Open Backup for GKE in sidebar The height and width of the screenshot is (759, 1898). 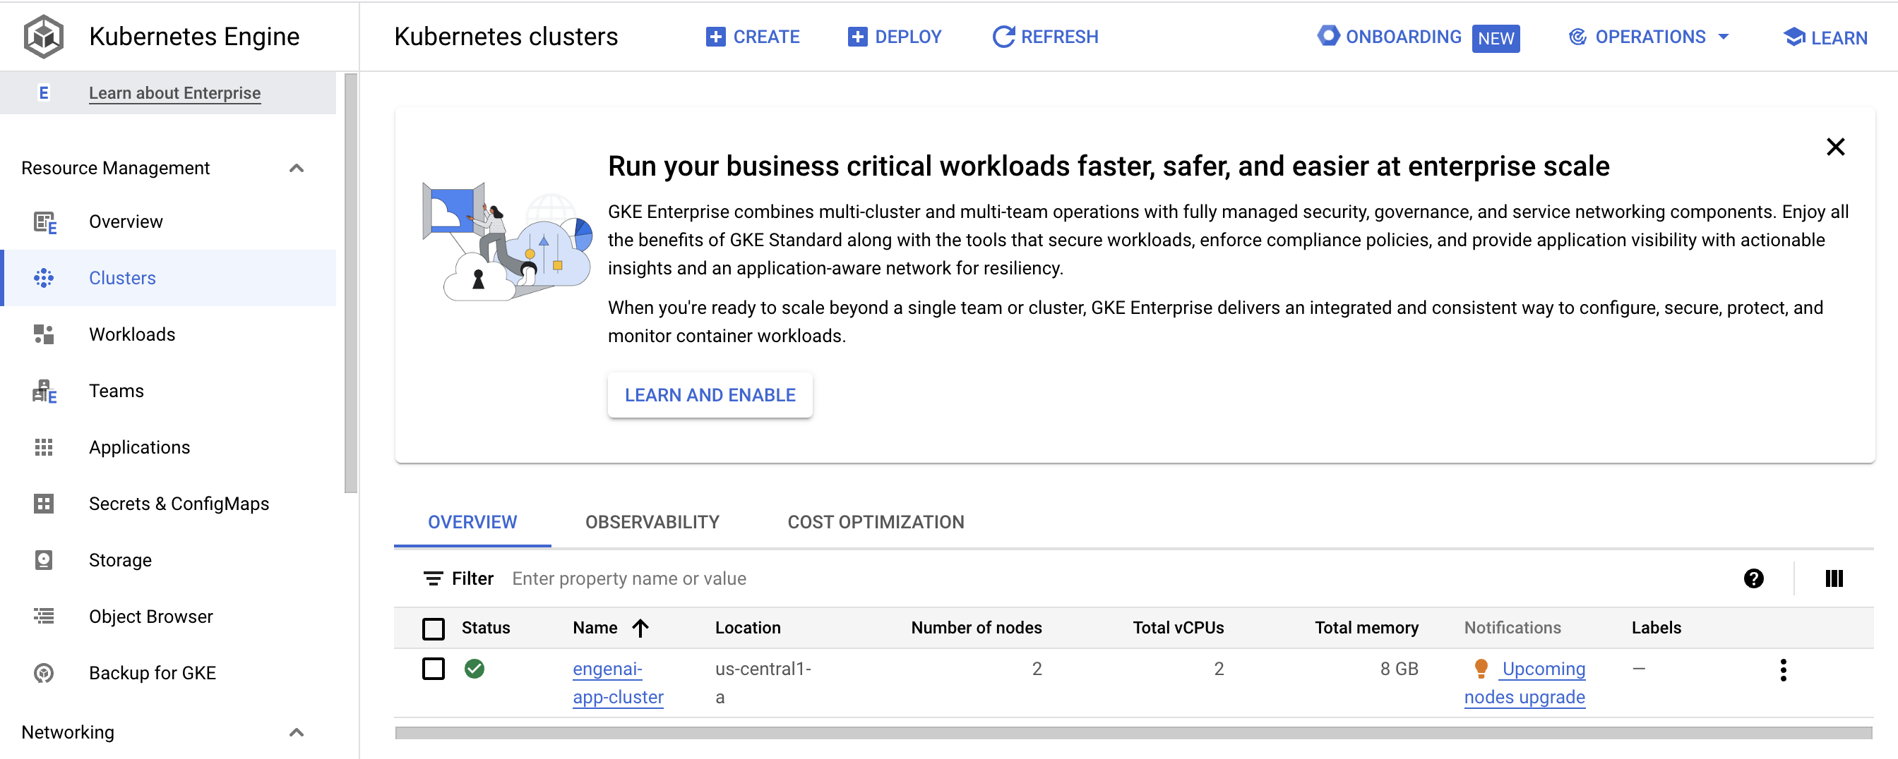tap(169, 673)
